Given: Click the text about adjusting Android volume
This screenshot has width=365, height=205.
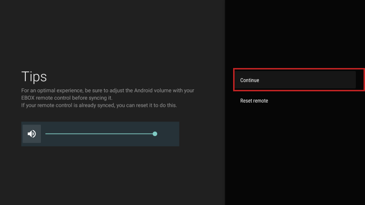Looking at the screenshot, I should pos(107,91).
